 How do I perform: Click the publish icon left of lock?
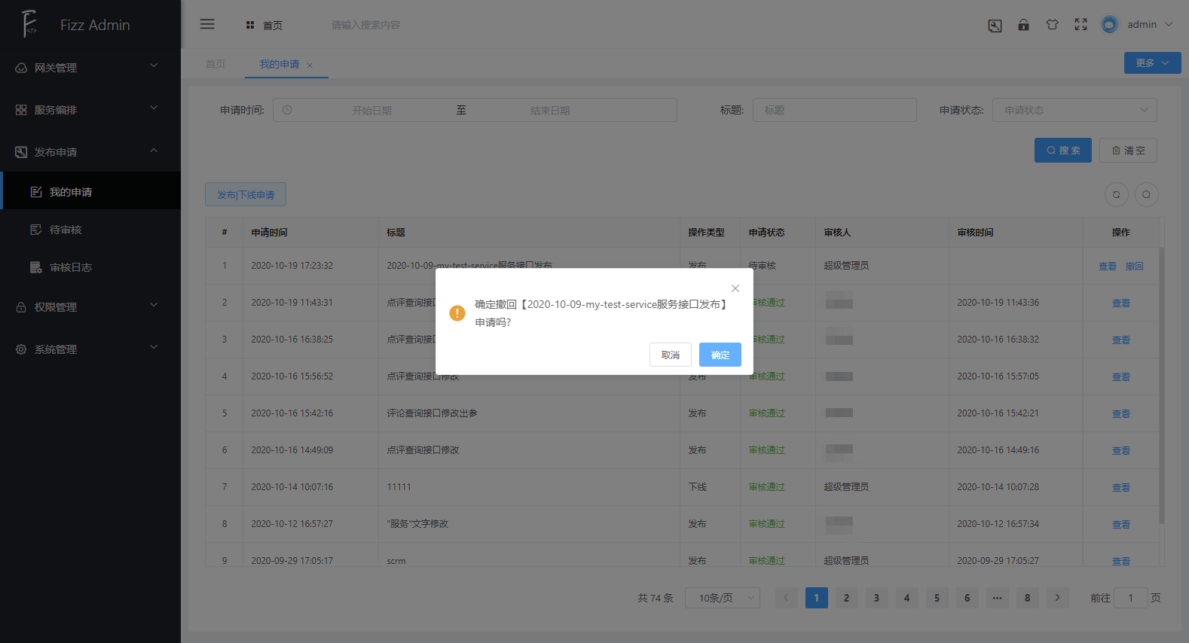point(995,26)
